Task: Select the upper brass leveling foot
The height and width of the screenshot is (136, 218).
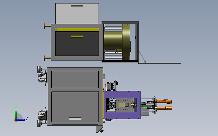Action: tap(47, 26)
